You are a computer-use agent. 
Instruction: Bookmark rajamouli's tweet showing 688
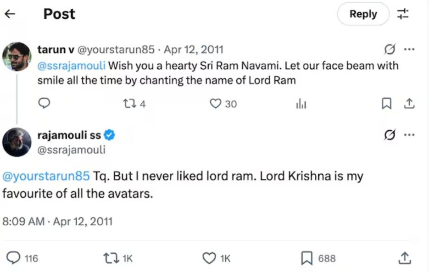[307, 259]
